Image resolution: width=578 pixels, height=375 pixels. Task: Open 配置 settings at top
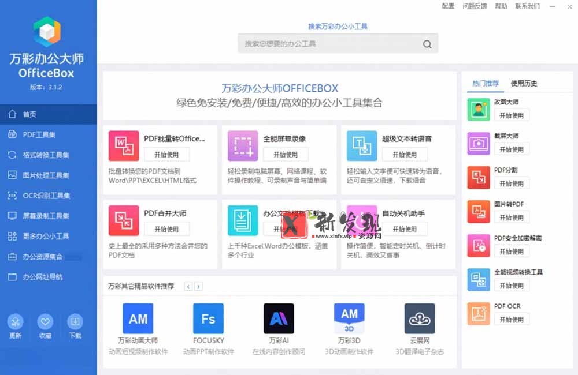tap(448, 6)
